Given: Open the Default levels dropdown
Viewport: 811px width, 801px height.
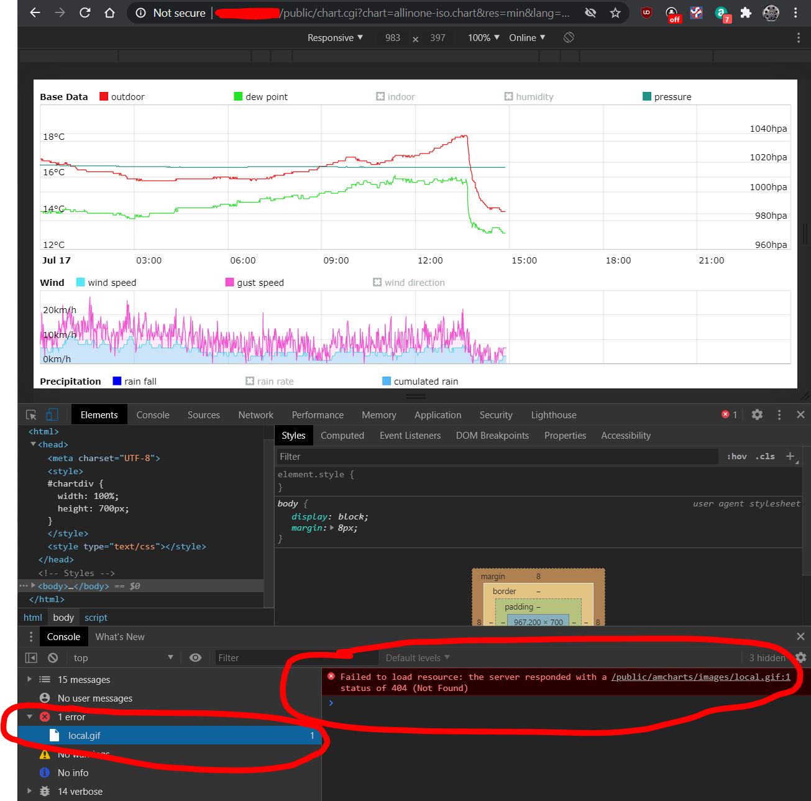Looking at the screenshot, I should click(417, 657).
